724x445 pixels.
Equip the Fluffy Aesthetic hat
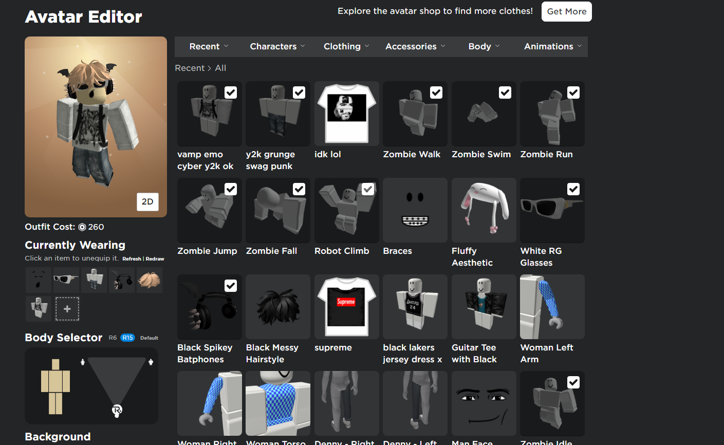(484, 210)
